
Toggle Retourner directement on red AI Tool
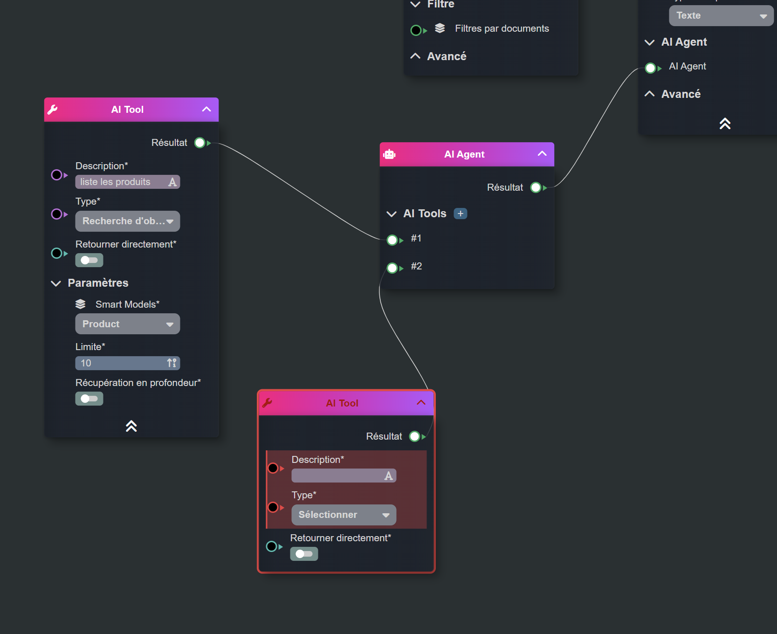(304, 554)
